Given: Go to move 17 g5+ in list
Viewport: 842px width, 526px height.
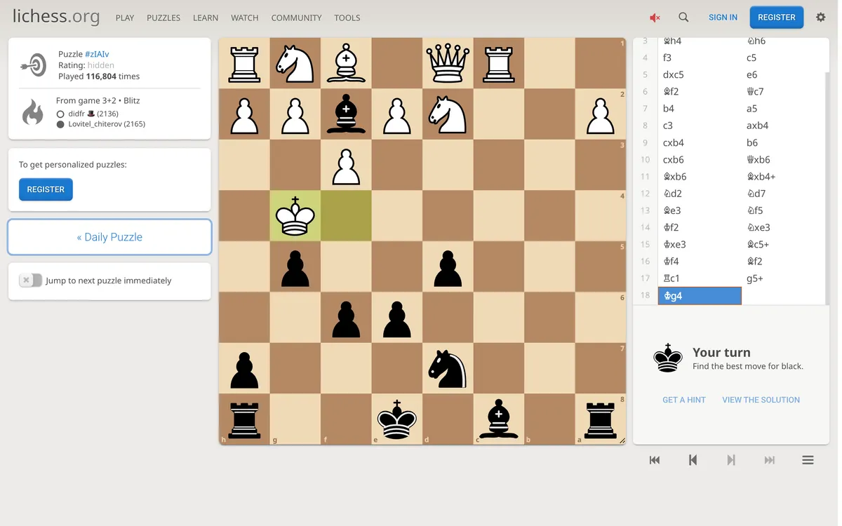Looking at the screenshot, I should (783, 278).
